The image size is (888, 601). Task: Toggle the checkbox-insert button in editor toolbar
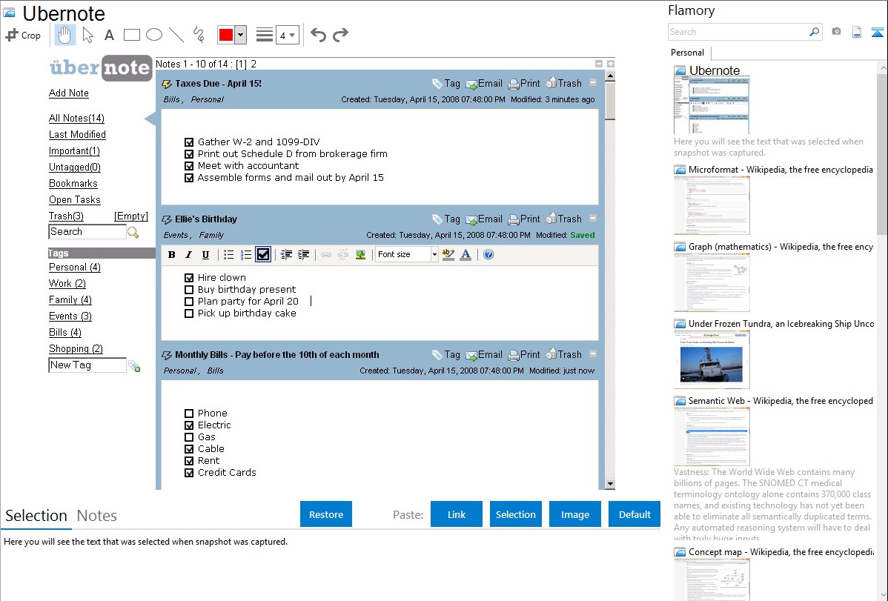(263, 254)
